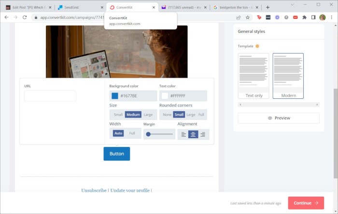Open the purple gear-like extension icon
Image resolution: width=338 pixels, height=214 pixels.
coord(277,17)
